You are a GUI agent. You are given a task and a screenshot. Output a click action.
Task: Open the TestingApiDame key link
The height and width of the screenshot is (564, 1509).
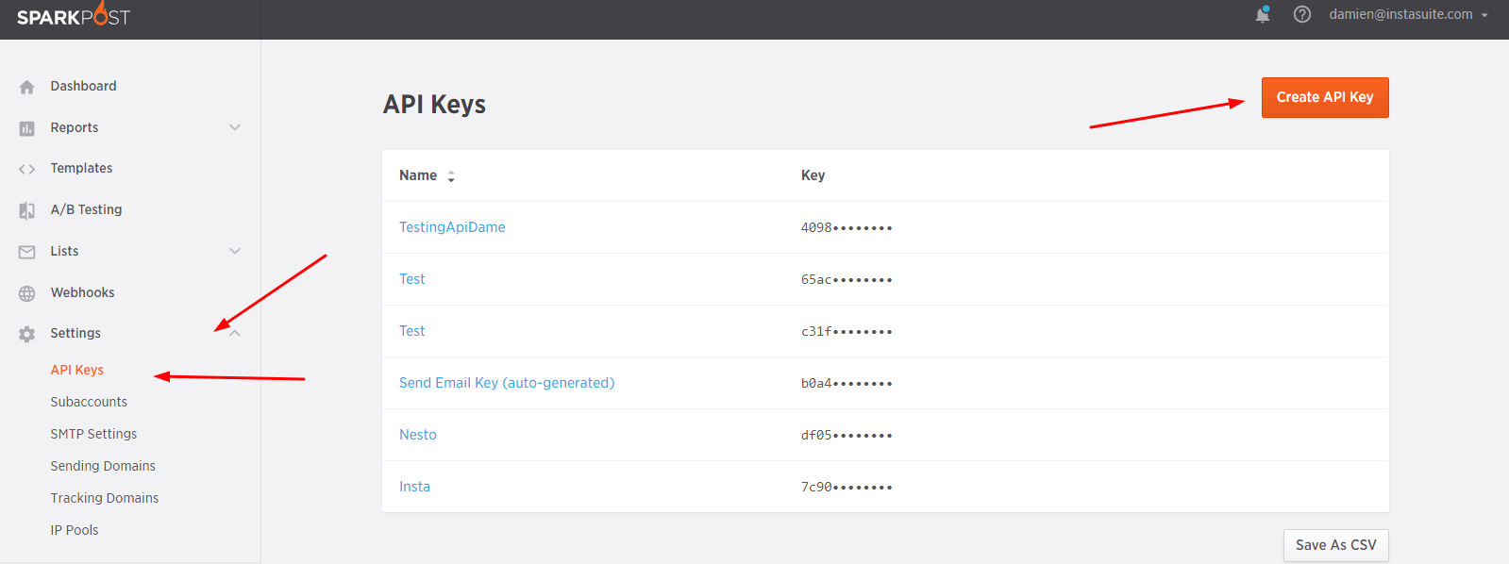point(452,227)
